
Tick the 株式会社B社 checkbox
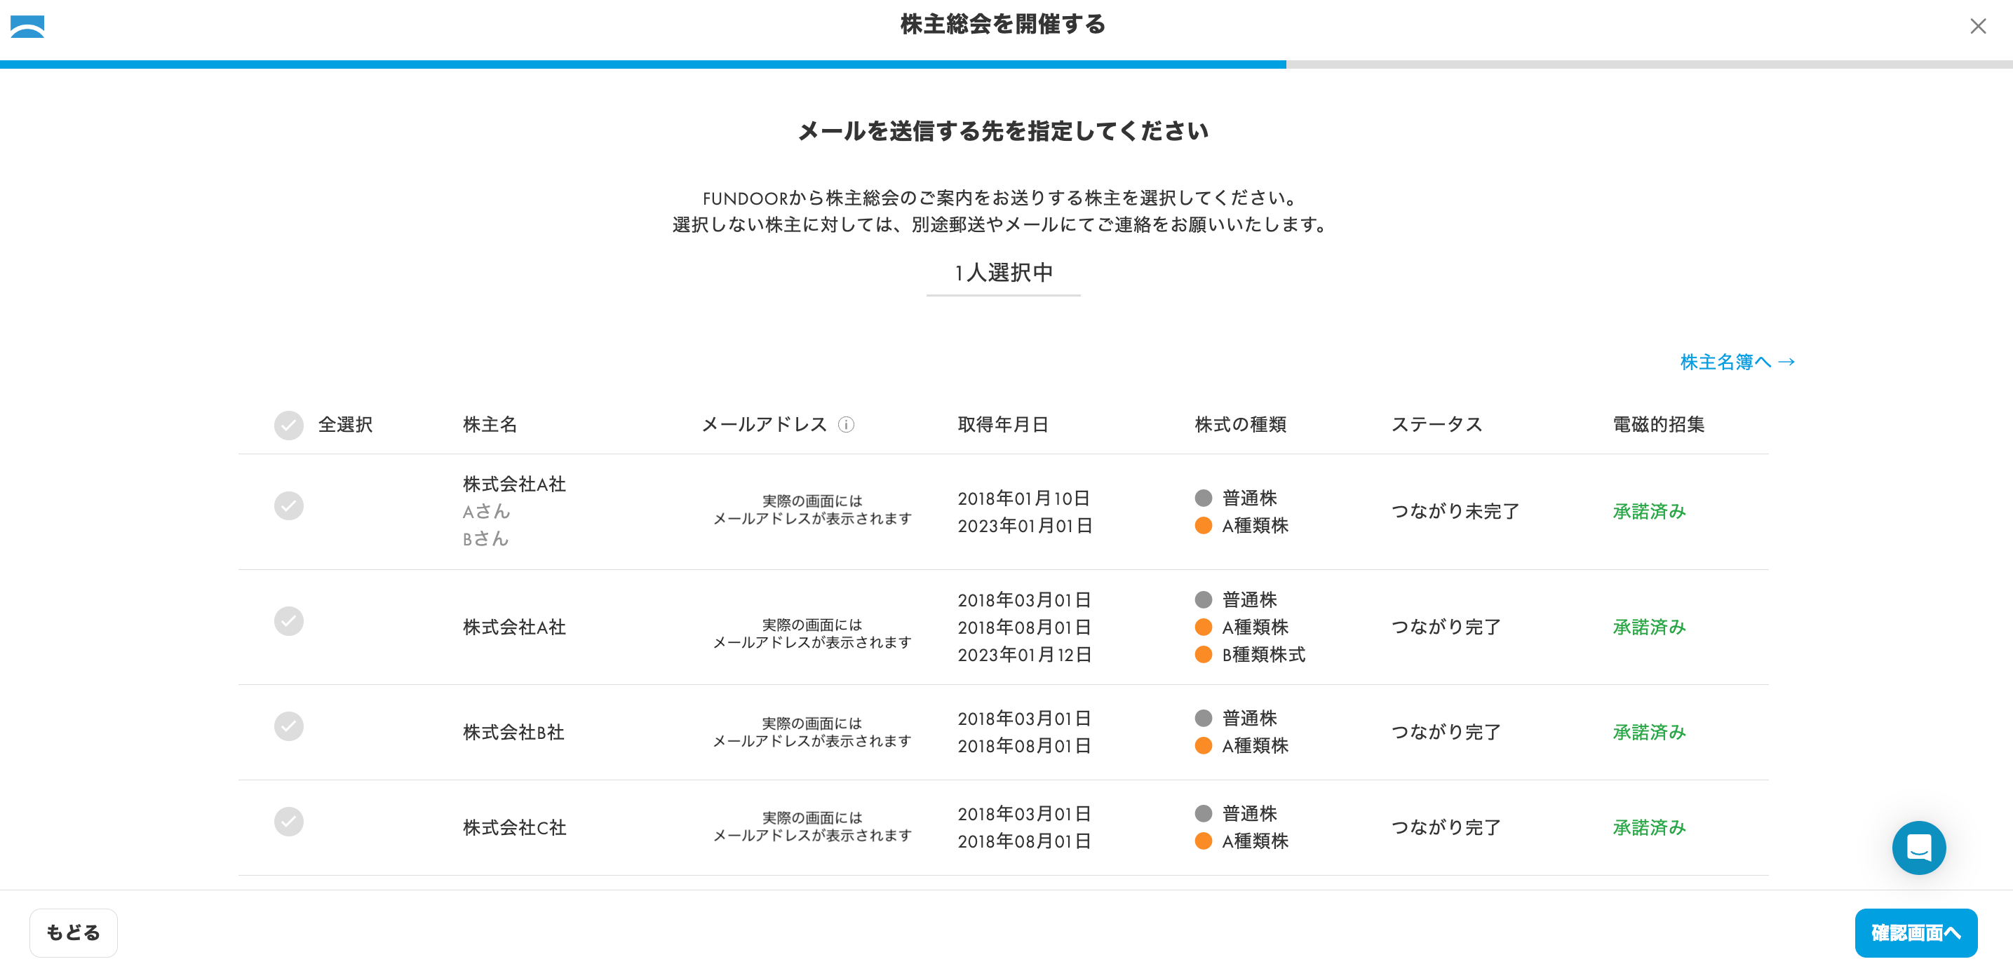[288, 726]
